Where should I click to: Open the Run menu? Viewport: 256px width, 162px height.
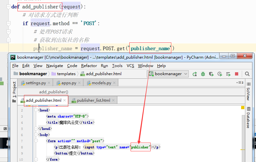tap(104, 66)
